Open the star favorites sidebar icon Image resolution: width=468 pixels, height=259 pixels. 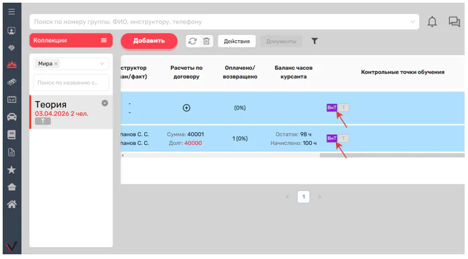tap(11, 170)
